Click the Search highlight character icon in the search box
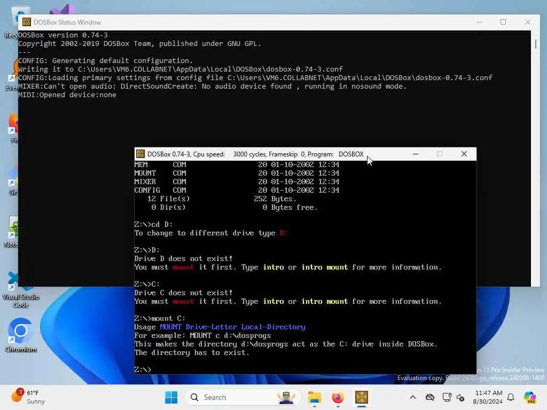 tap(286, 397)
